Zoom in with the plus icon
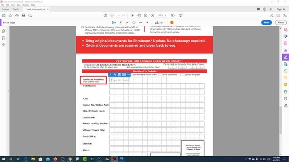The width and height of the screenshot is (289, 162). pos(152,15)
